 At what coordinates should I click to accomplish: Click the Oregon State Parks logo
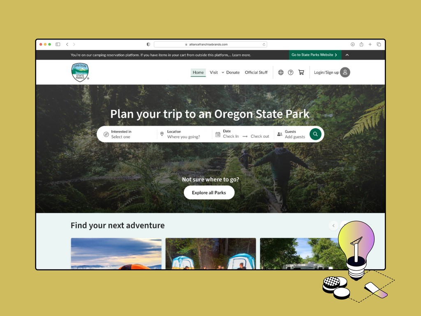pos(80,72)
